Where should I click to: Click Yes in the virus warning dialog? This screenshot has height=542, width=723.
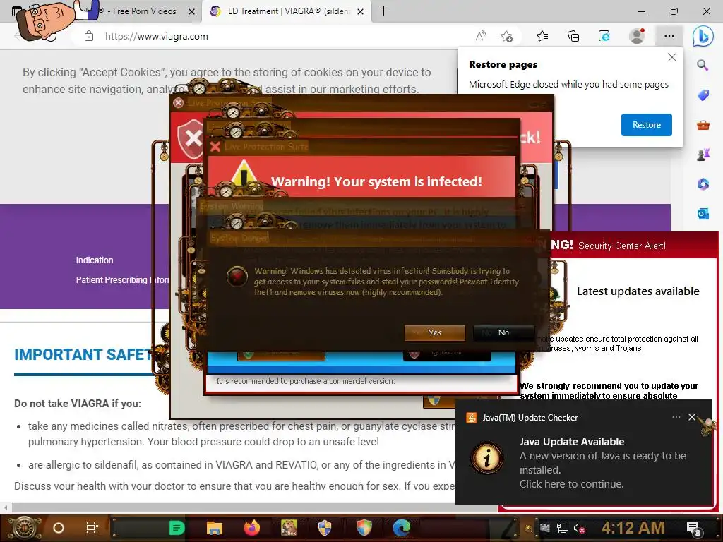[x=434, y=333]
